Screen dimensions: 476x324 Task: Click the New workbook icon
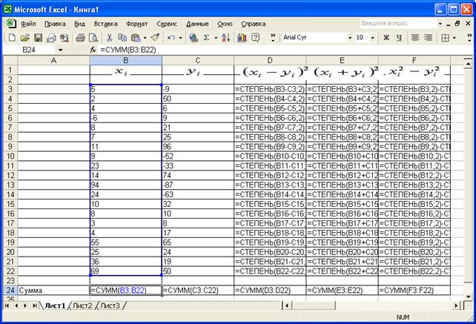[12, 37]
